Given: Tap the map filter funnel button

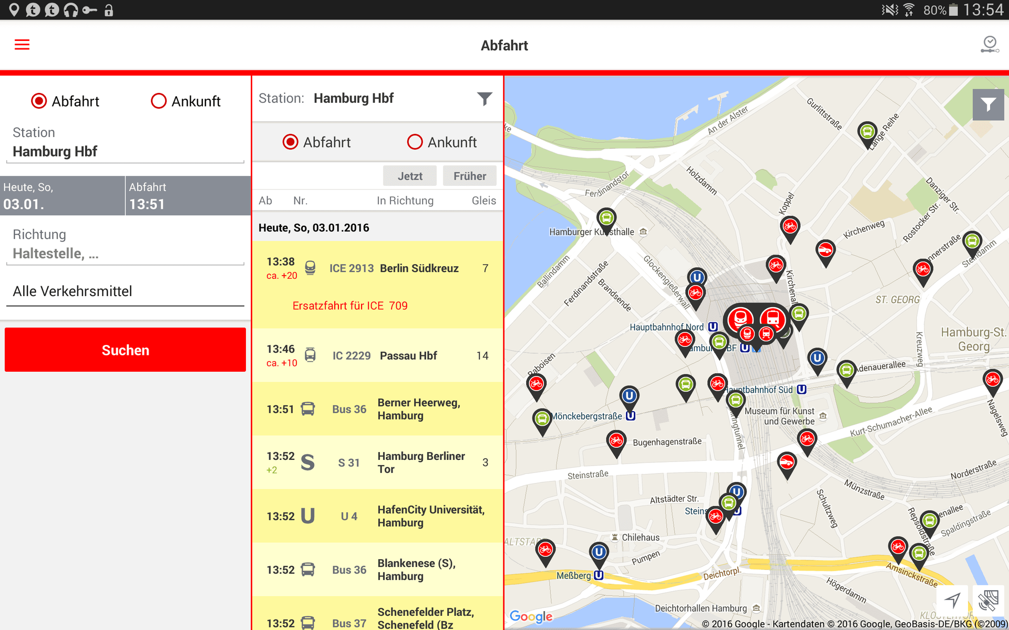Looking at the screenshot, I should click(x=988, y=104).
